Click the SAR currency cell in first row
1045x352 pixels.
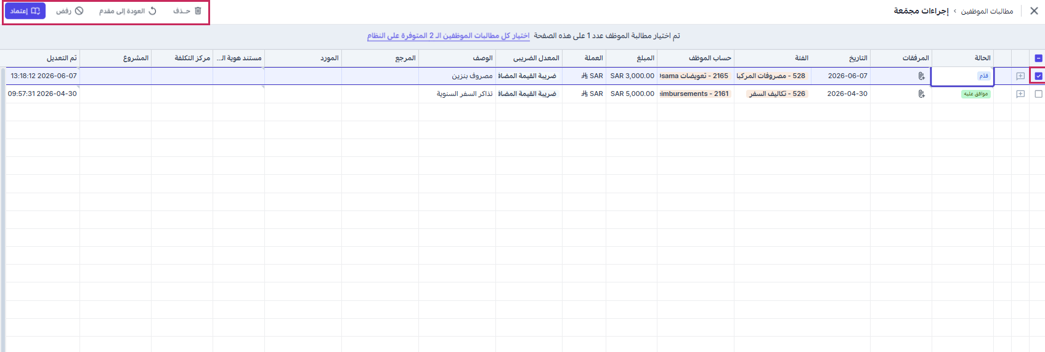(584, 76)
